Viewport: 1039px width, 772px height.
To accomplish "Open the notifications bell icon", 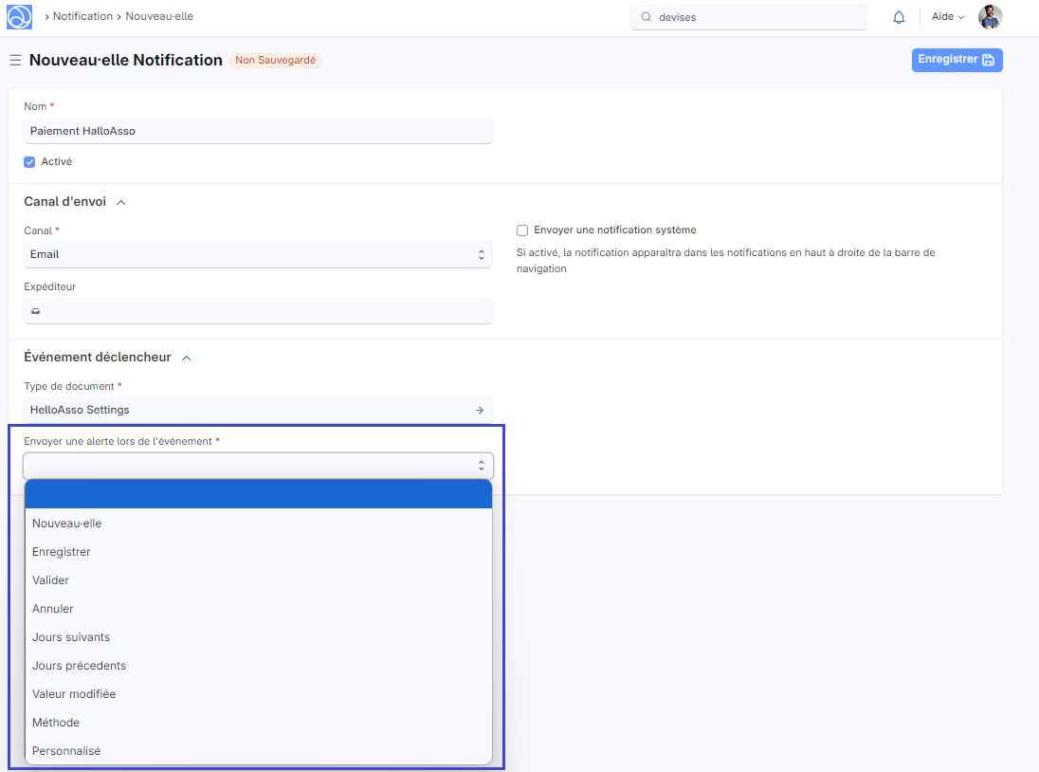I will [x=899, y=17].
